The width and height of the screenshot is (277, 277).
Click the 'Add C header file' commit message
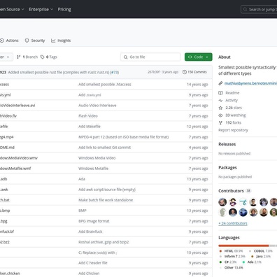pyautogui.click(x=93, y=263)
